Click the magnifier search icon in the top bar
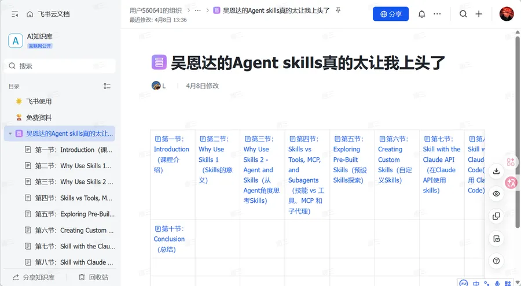Screen dimensions: 521x286 click(x=463, y=14)
